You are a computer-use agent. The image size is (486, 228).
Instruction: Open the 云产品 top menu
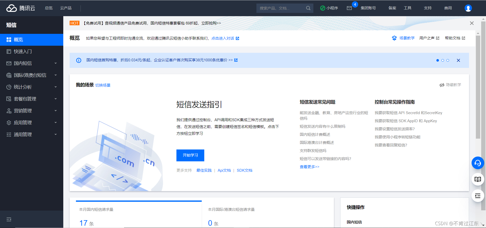coord(66,8)
